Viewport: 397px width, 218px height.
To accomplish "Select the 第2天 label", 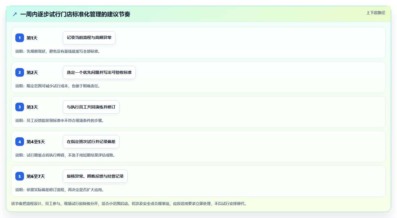I will [x=32, y=72].
